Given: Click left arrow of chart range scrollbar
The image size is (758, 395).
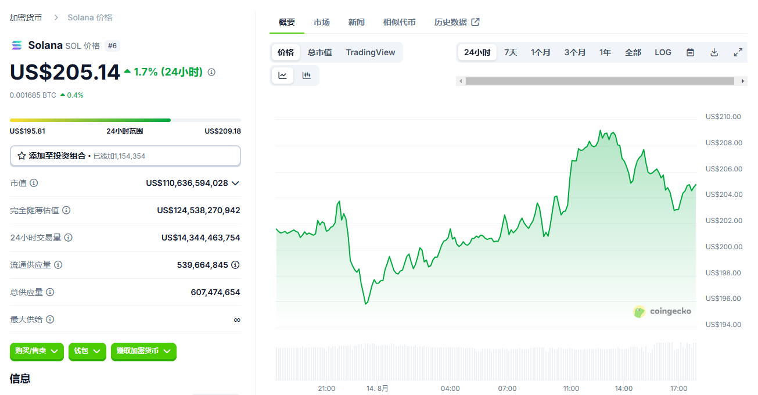Looking at the screenshot, I should pyautogui.click(x=461, y=81).
